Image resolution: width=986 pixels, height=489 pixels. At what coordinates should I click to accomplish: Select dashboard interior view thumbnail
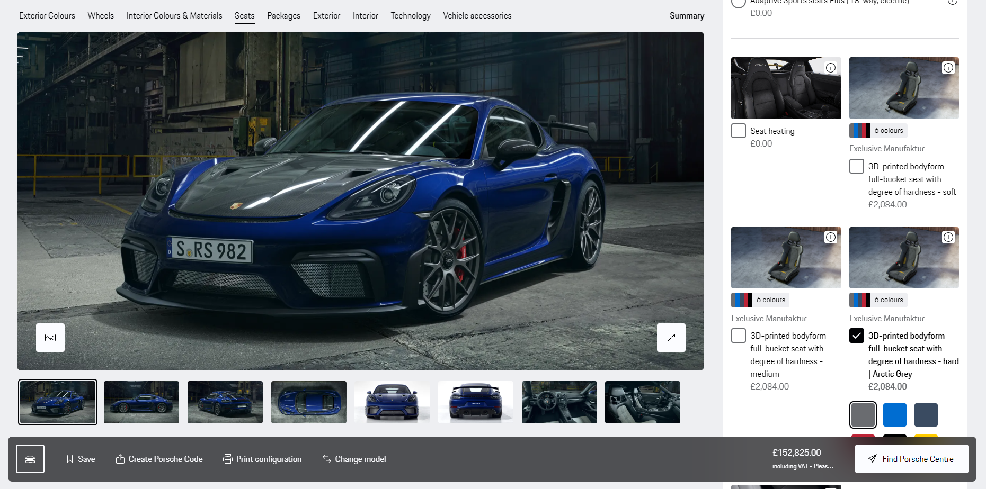(x=559, y=402)
